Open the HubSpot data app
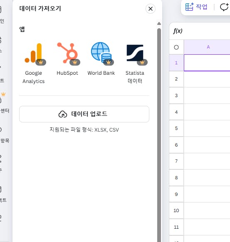230x242 pixels. [67, 59]
